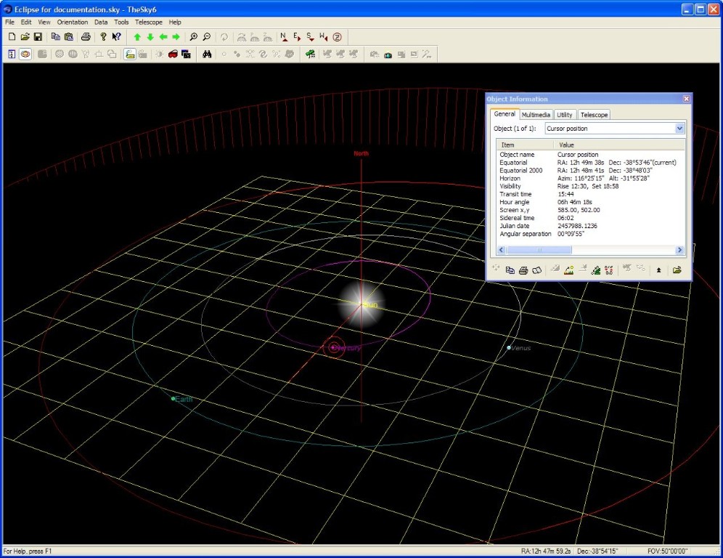
Task: Open the View menu
Action: pyautogui.click(x=44, y=22)
